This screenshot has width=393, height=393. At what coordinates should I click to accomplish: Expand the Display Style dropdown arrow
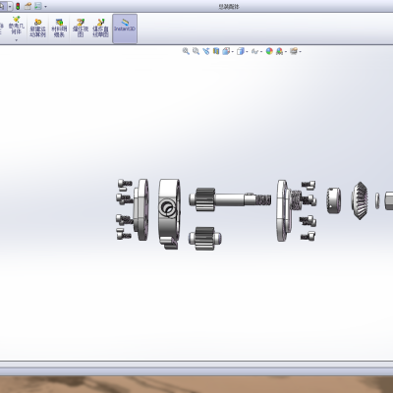[247, 52]
